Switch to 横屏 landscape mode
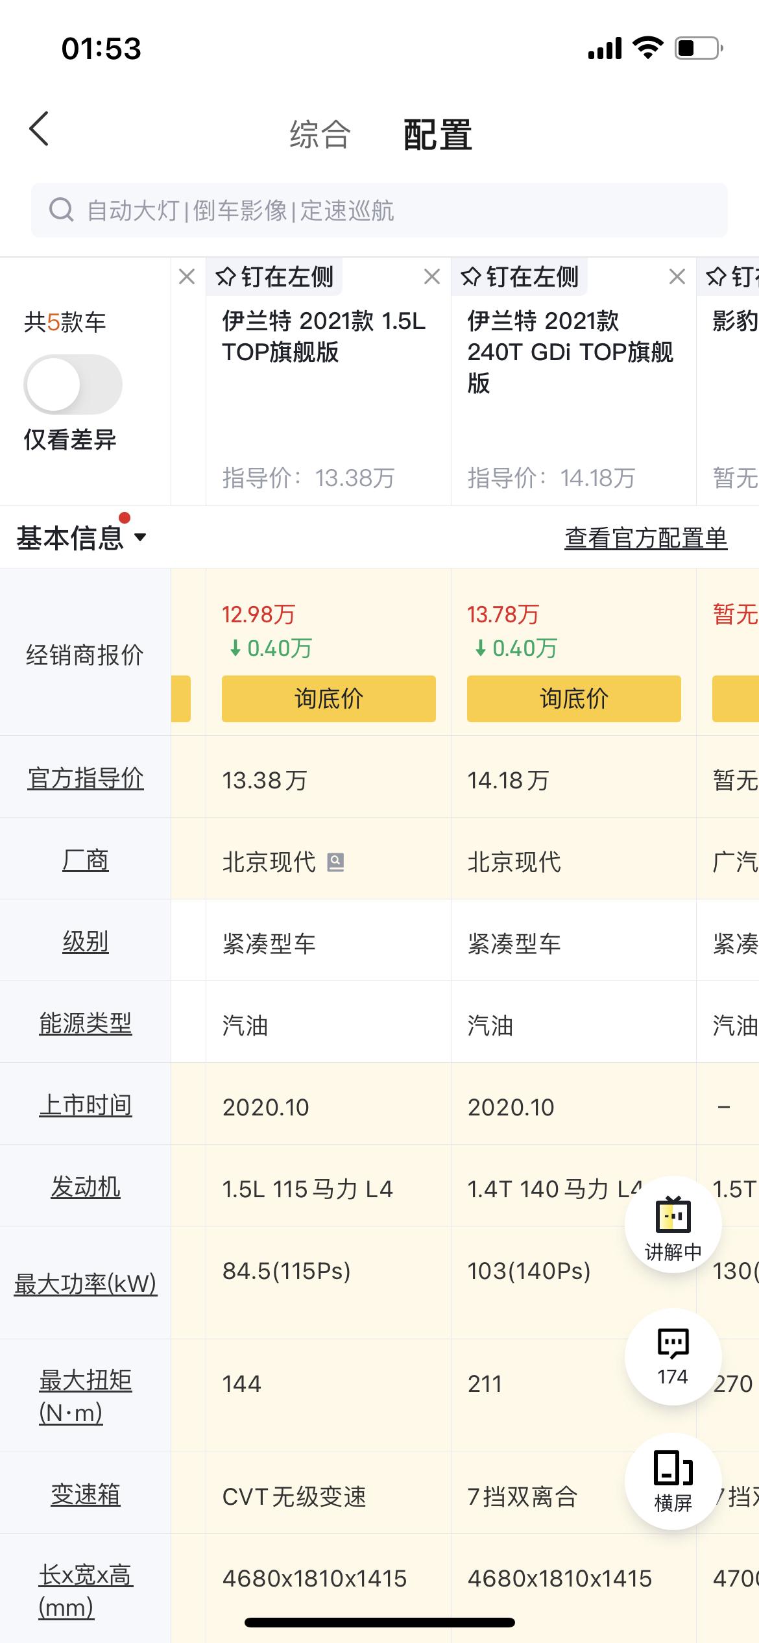 [x=673, y=1481]
